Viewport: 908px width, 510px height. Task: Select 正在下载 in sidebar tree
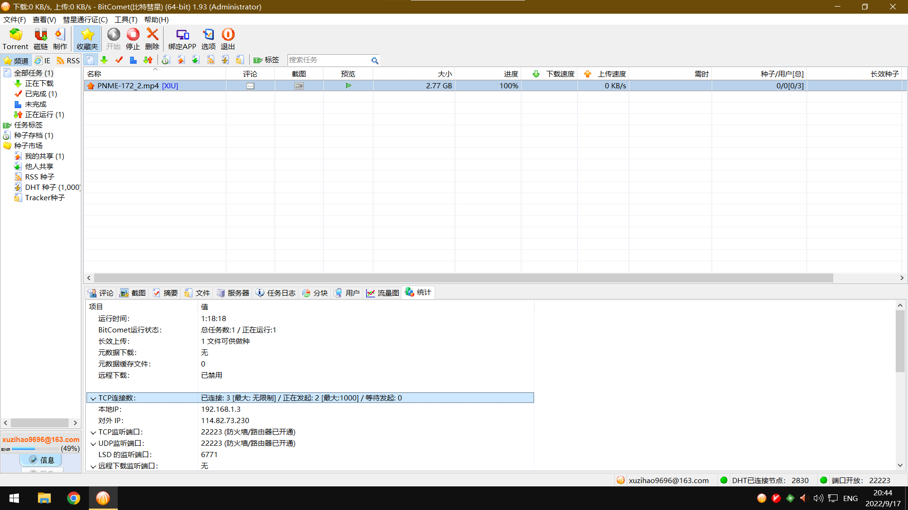pos(39,84)
